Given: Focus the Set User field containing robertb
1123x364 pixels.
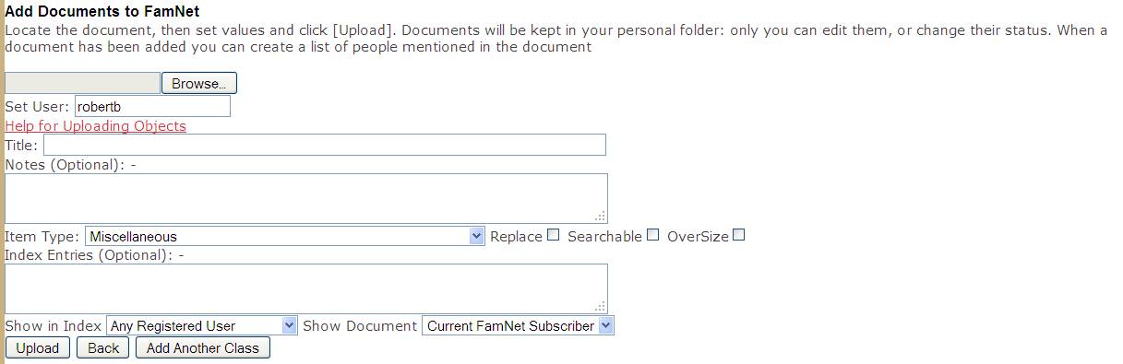Looking at the screenshot, I should pos(152,106).
